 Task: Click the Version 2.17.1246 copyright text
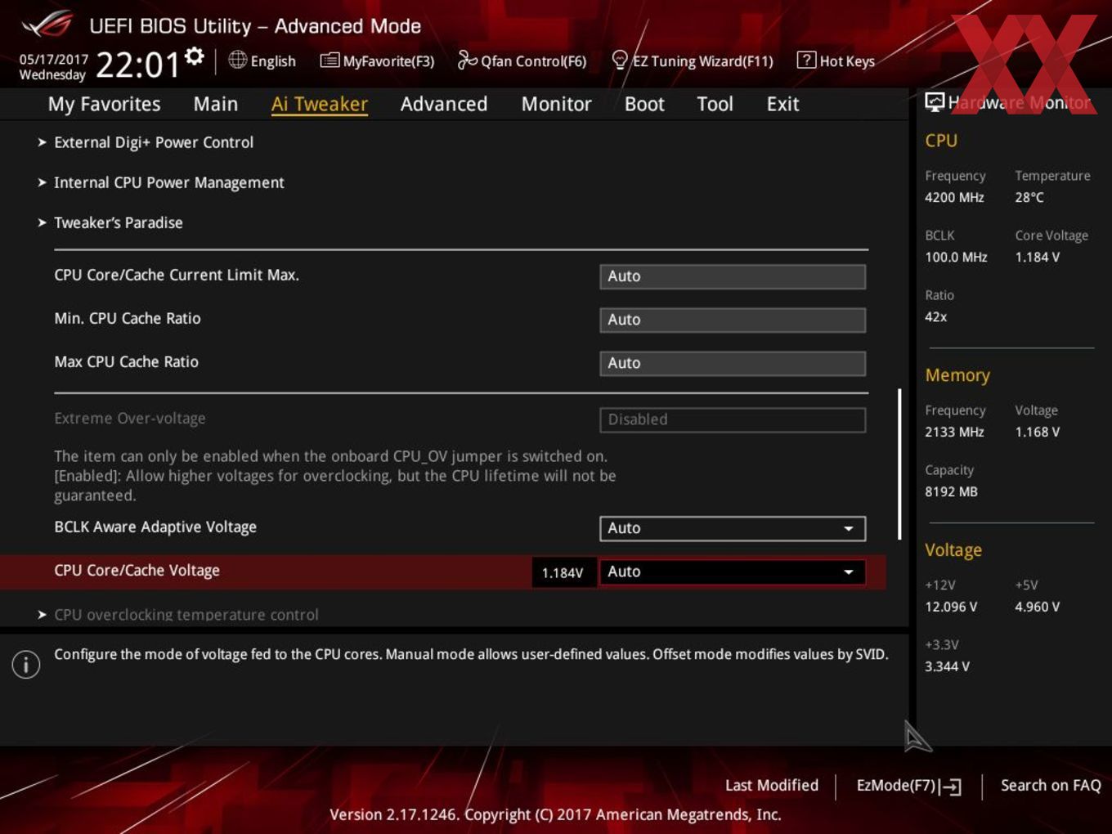tap(555, 814)
